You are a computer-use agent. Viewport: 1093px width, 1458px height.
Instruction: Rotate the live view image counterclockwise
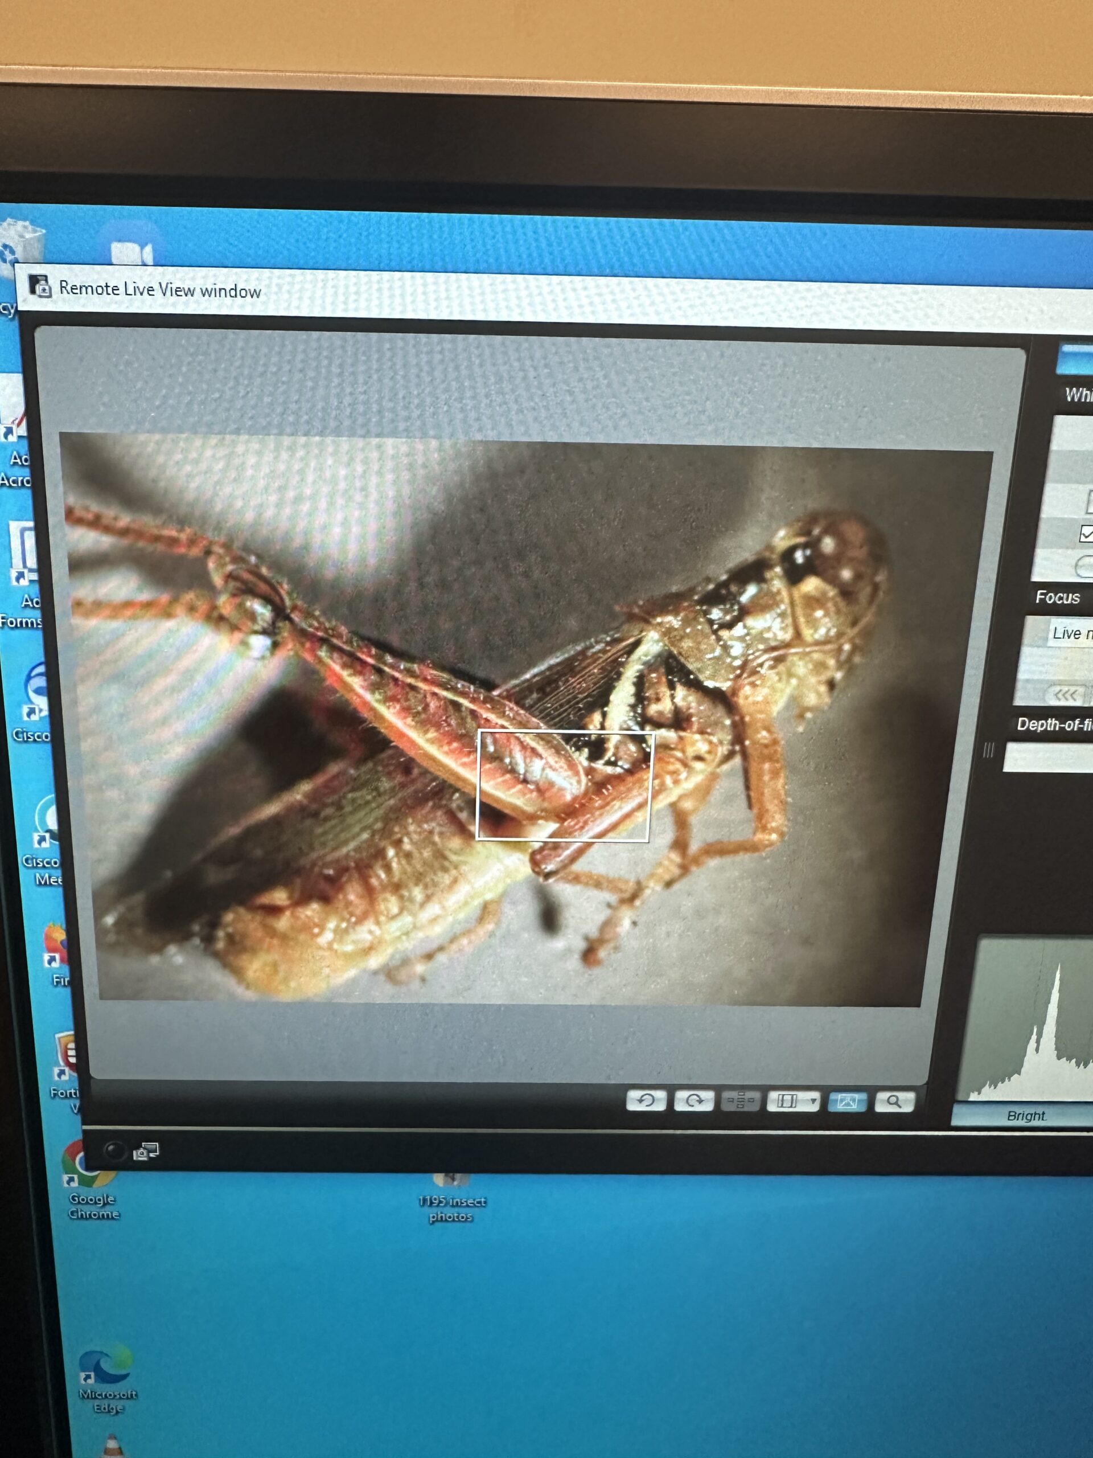coord(646,1099)
